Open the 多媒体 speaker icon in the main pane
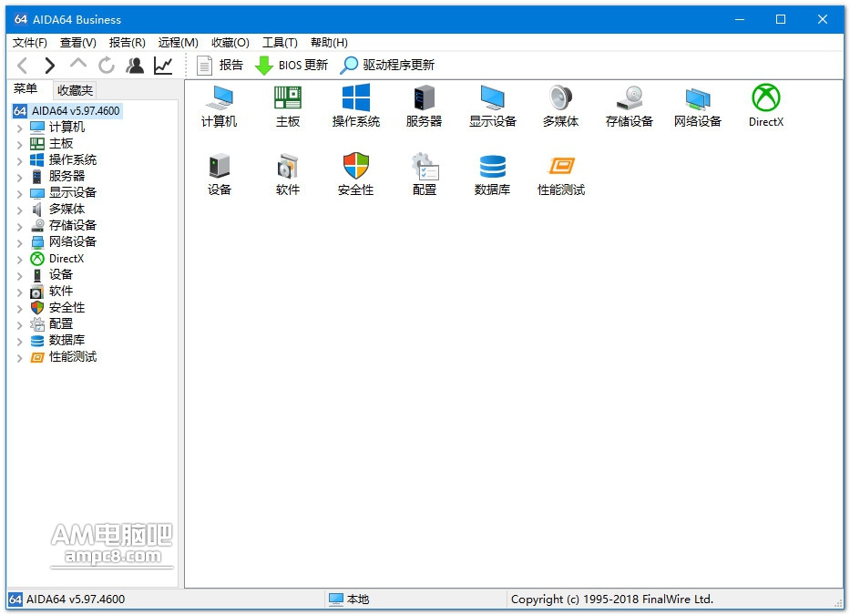This screenshot has width=850, height=615. 560,107
